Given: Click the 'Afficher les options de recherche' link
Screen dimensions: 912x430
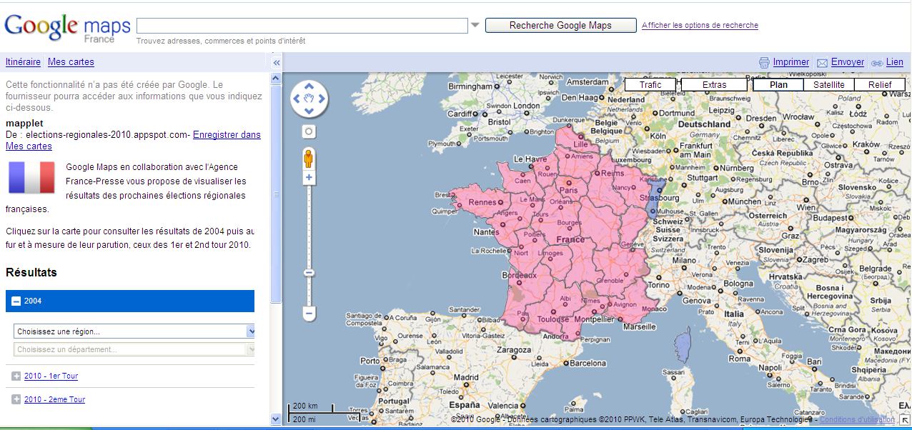Looking at the screenshot, I should click(x=700, y=25).
